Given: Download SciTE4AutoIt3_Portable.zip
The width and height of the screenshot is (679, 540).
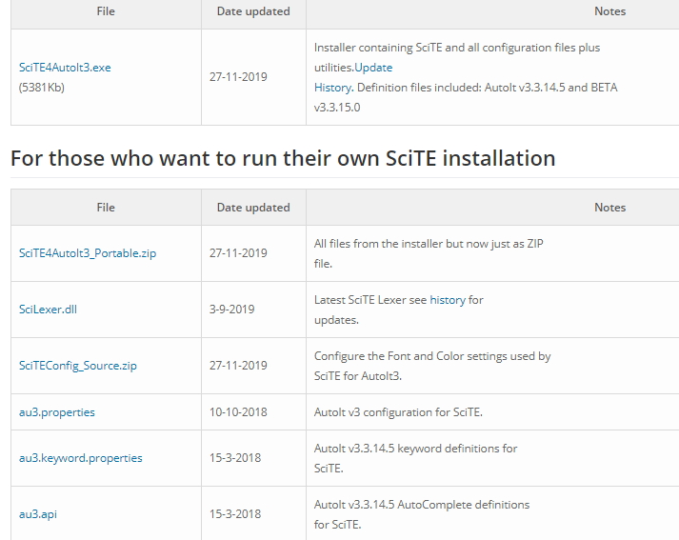Looking at the screenshot, I should pyautogui.click(x=88, y=253).
